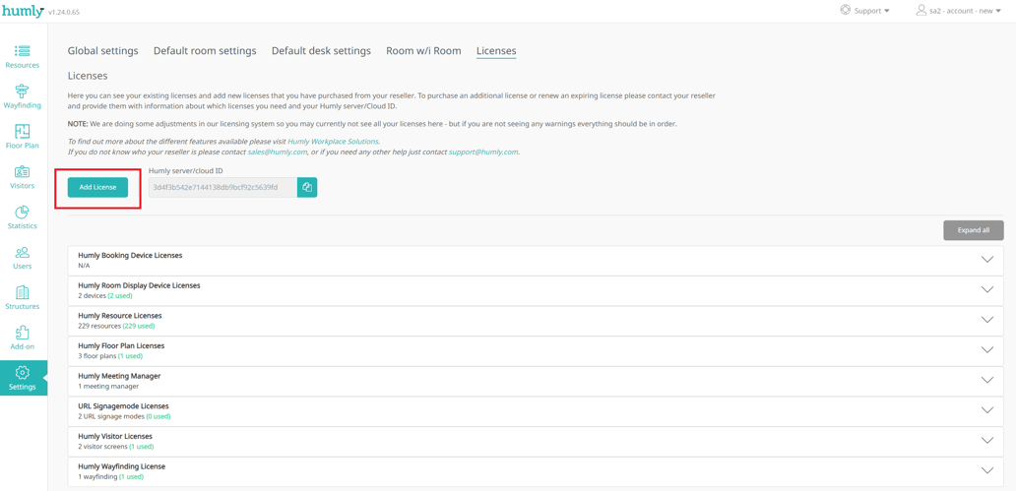Click the '2 visitor screens (1 used)' text
Screen dimensions: 1016x491
pos(116,447)
